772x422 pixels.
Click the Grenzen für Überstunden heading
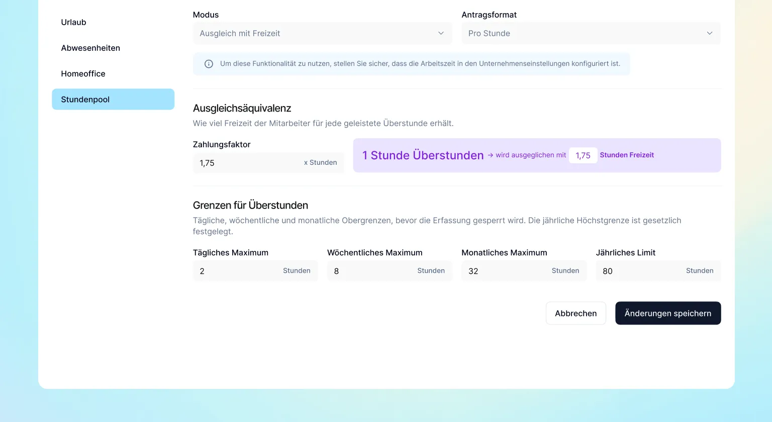coord(250,205)
